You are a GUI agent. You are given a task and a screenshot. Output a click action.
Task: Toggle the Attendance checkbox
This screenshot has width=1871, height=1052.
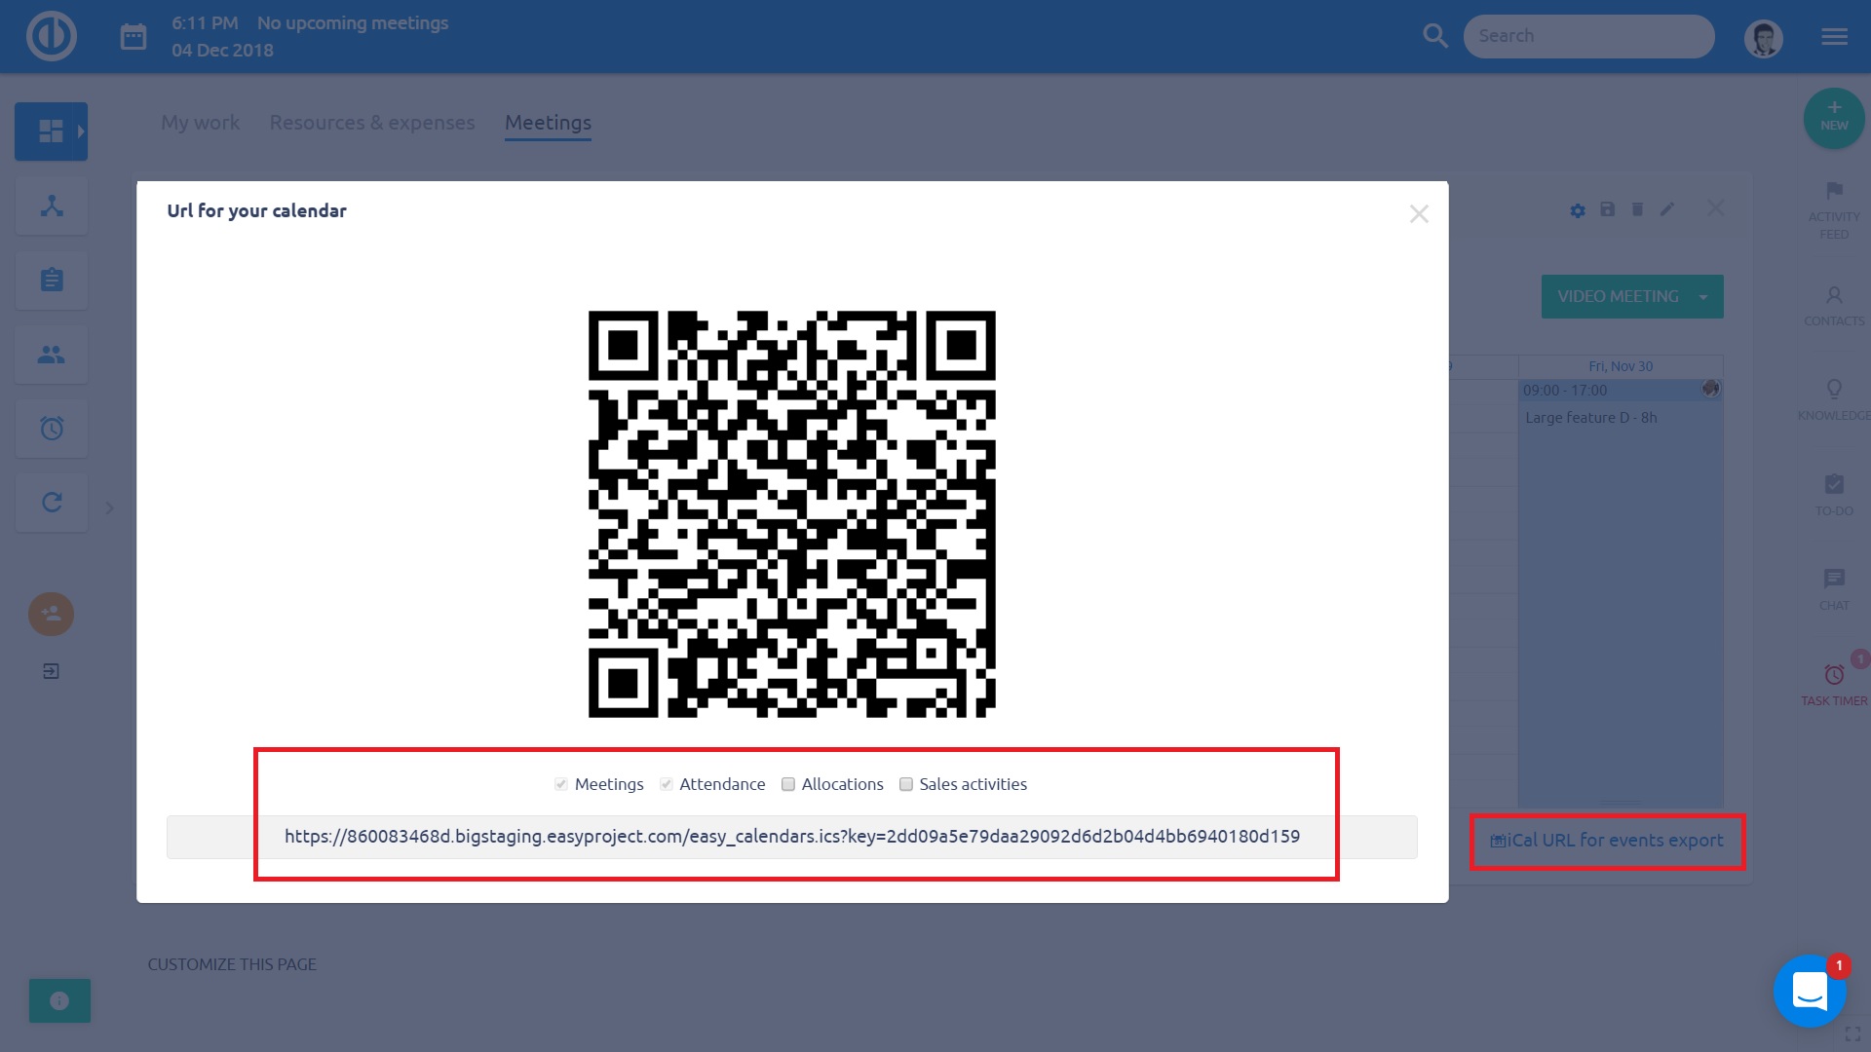[x=667, y=784]
